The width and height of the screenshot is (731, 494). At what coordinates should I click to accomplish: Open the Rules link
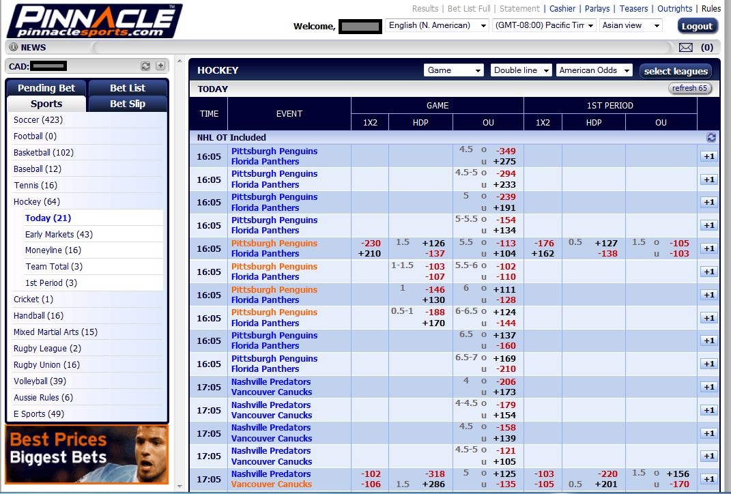click(x=711, y=8)
